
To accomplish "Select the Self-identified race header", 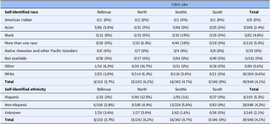I will pyautogui.click(x=21, y=12).
